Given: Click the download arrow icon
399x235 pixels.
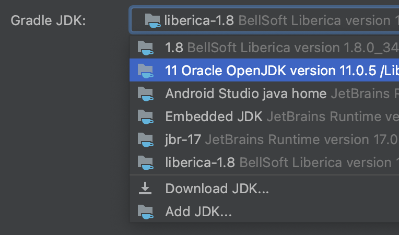Looking at the screenshot, I should pyautogui.click(x=145, y=188).
